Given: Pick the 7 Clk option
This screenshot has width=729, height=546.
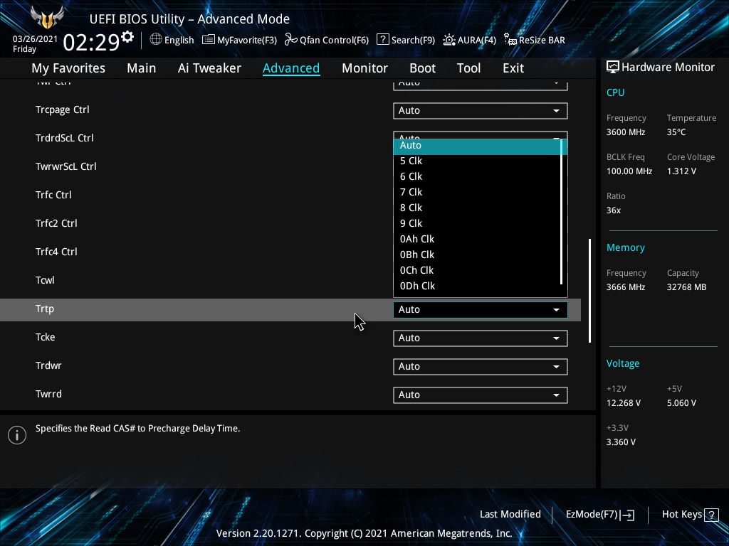Looking at the screenshot, I should 477,192.
